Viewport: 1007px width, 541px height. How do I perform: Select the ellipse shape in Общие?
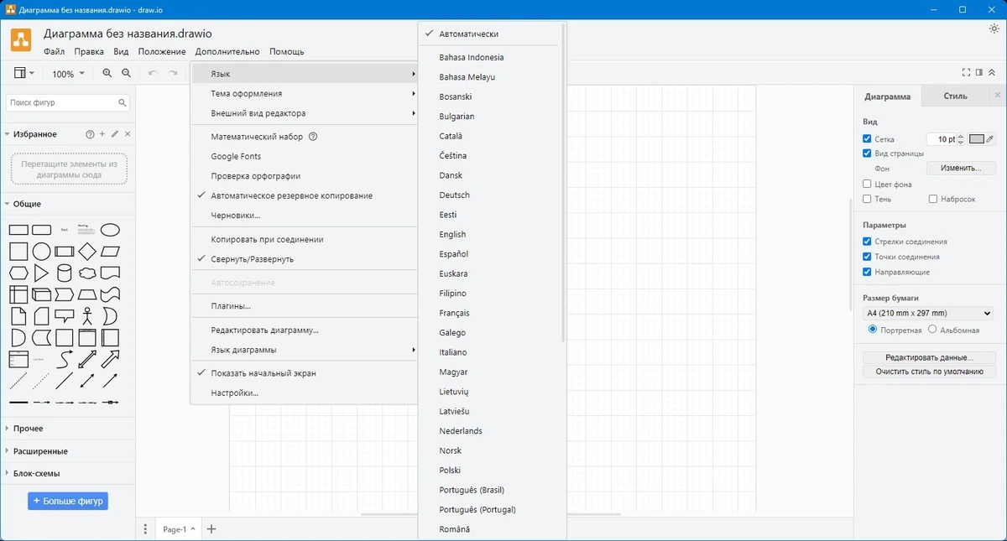pyautogui.click(x=110, y=230)
